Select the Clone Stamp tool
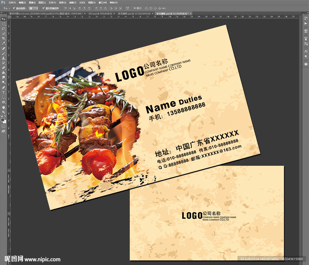309x265 pixels. click(x=3, y=58)
